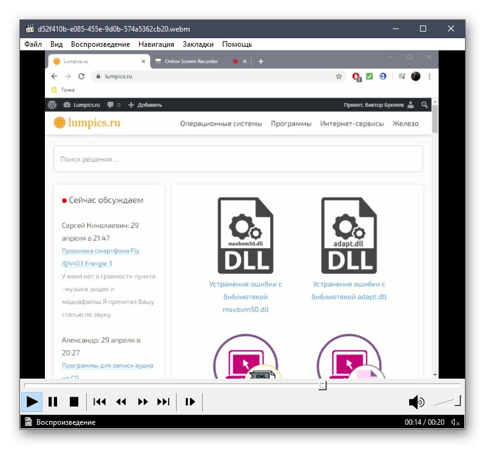This screenshot has height=449, width=485.
Task: Switch to the Online Screen Recorder tab
Action: point(191,61)
